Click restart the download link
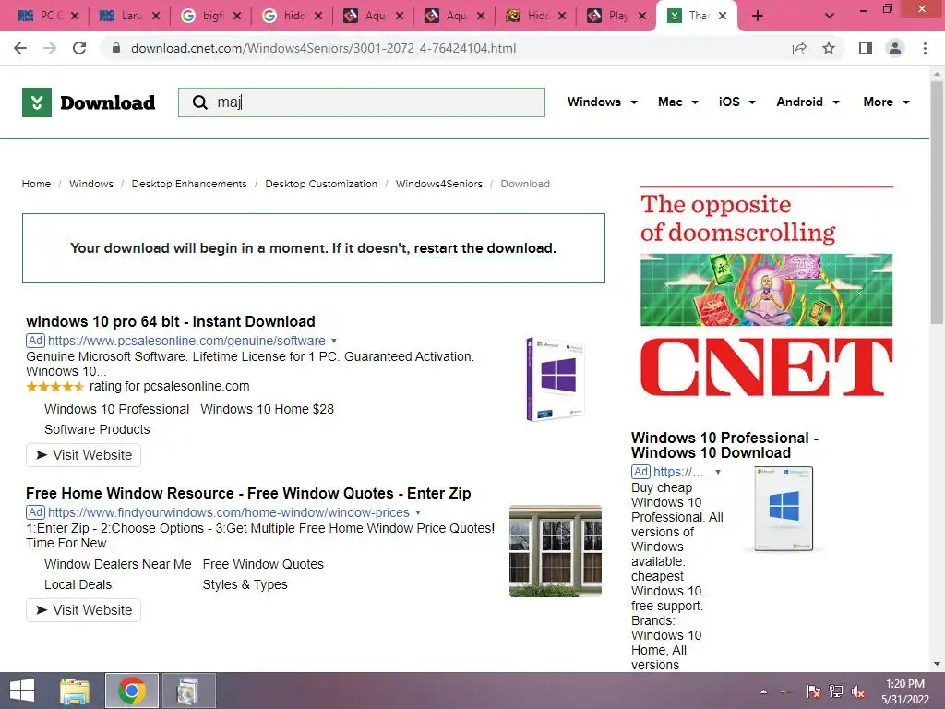Viewport: 945px width, 709px height. [484, 248]
